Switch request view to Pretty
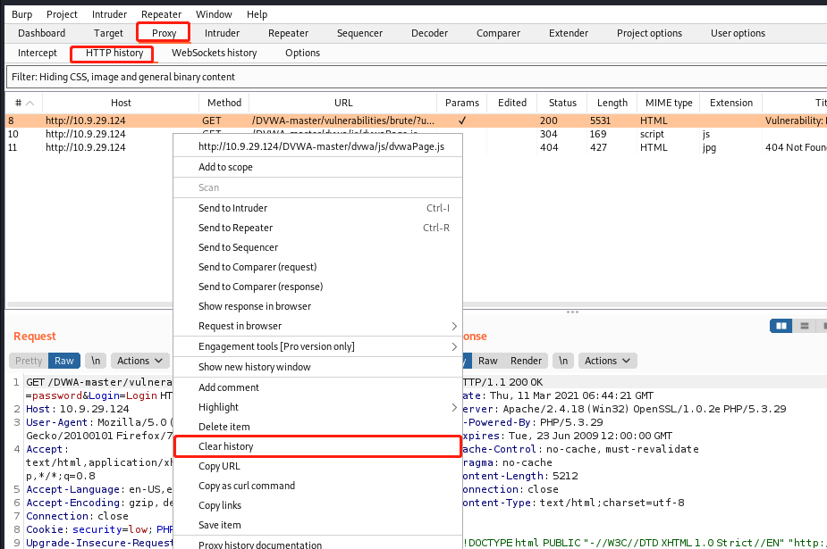This screenshot has height=549, width=827. pos(29,361)
